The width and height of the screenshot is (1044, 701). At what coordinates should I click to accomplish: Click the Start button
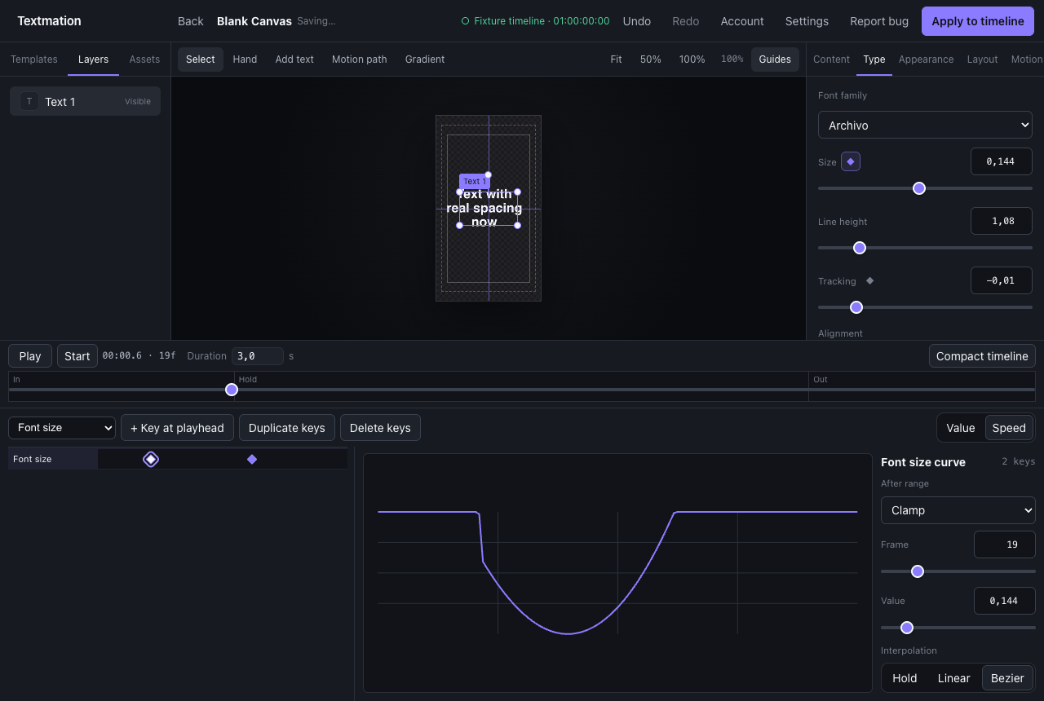[77, 356]
